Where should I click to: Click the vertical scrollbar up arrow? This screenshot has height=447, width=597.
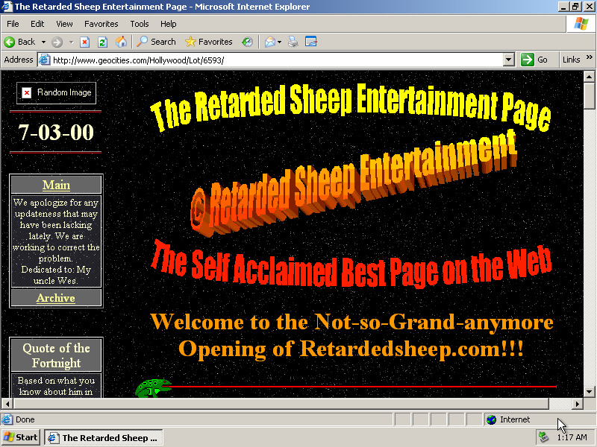pos(589,77)
